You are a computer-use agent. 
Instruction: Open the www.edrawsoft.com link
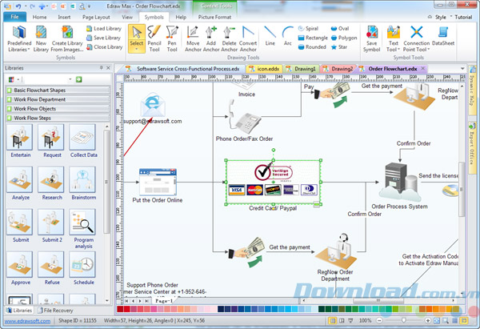(x=27, y=321)
